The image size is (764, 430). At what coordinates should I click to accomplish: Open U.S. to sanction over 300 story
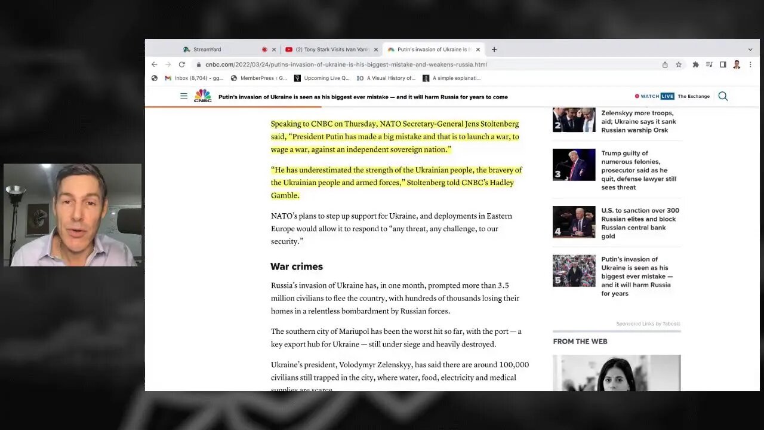coord(640,223)
